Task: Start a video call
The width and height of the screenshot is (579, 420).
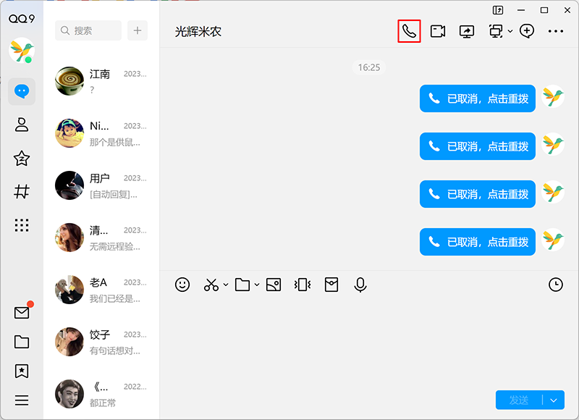Action: coord(437,31)
